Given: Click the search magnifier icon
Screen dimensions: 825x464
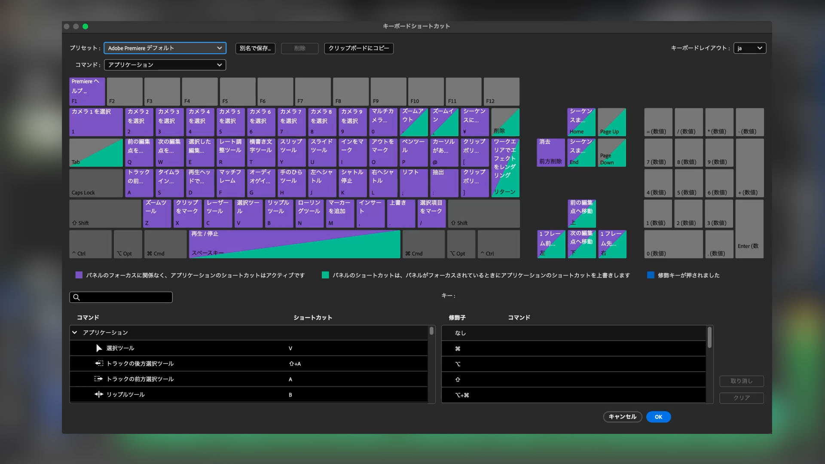Looking at the screenshot, I should (x=76, y=297).
